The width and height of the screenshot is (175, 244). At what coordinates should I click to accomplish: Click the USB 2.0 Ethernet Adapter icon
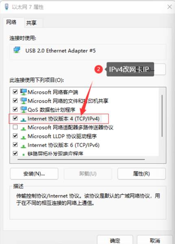click(x=17, y=50)
